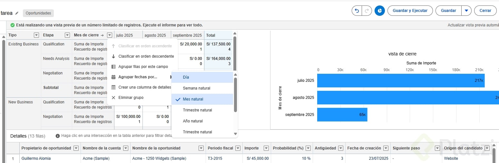The width and height of the screenshot is (499, 163).
Task: Click the descending sort arrow icon
Action: 113,56
